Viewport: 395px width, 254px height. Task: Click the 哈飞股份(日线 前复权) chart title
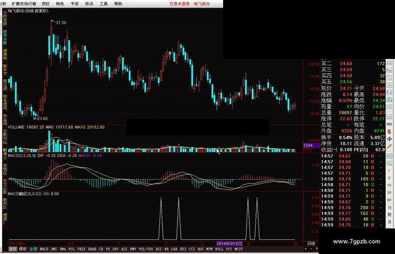click(28, 11)
